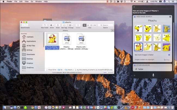The image size is (177, 110).
Task: Switch Finder to cover flow view
Action: click(95, 25)
